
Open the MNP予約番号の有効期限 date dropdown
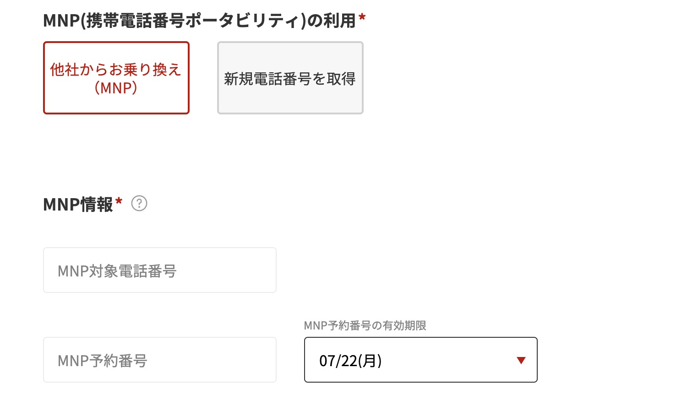[x=420, y=360]
